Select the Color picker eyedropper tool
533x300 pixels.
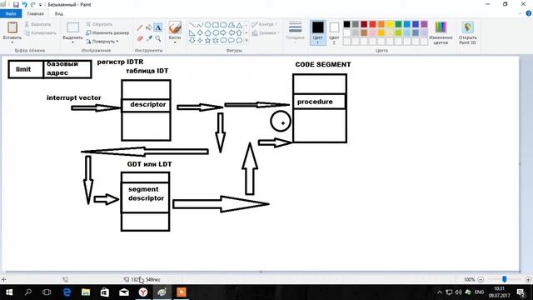(x=149, y=38)
